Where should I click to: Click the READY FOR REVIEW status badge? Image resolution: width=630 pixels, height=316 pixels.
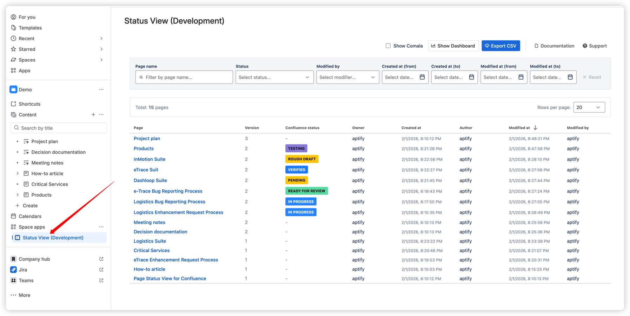tap(306, 191)
